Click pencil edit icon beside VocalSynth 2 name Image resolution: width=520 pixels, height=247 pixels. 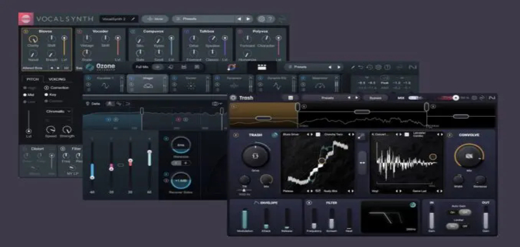pos(133,19)
